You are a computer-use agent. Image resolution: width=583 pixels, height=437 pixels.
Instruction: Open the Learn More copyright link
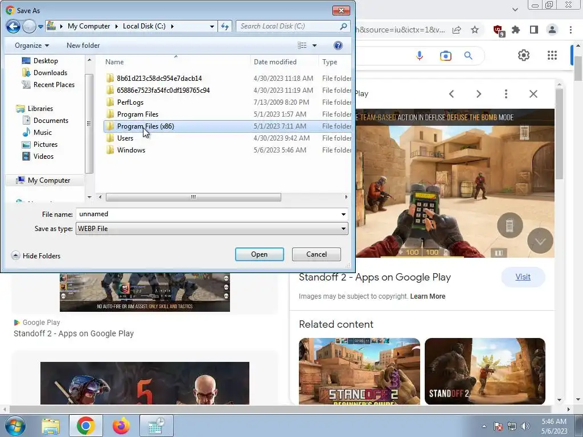point(428,296)
